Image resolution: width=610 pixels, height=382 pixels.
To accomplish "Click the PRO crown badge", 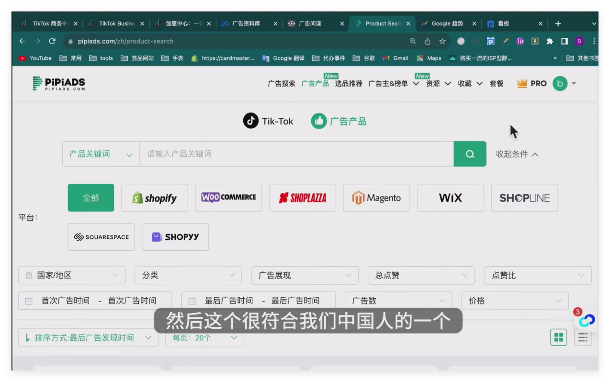I will point(531,83).
